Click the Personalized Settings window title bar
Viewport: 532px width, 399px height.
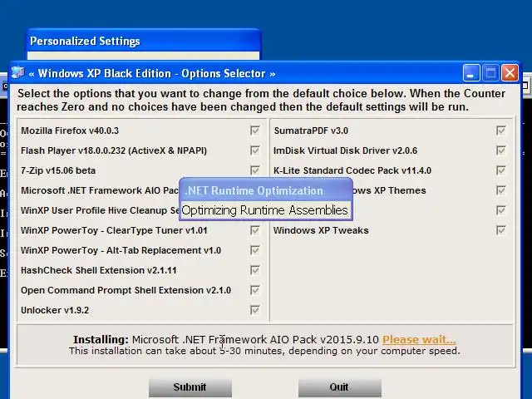[143, 41]
